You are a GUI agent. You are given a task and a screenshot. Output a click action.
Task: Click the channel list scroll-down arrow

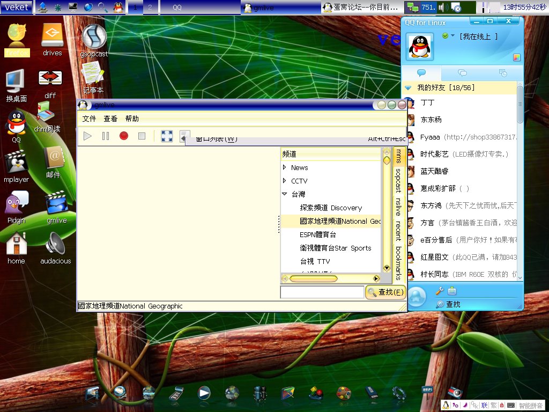coord(387,268)
